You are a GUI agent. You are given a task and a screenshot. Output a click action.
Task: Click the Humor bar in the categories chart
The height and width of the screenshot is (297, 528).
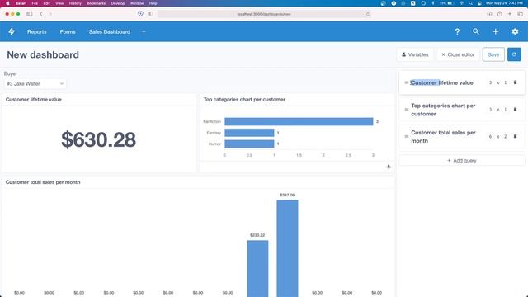[x=249, y=144]
